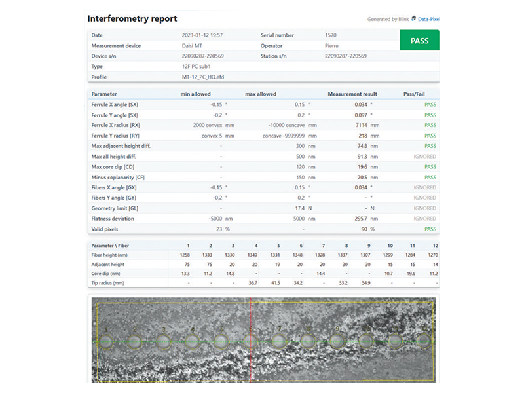524x393 pixels.
Task: Select fiber 2 circle in interferogram
Action: (x=135, y=341)
